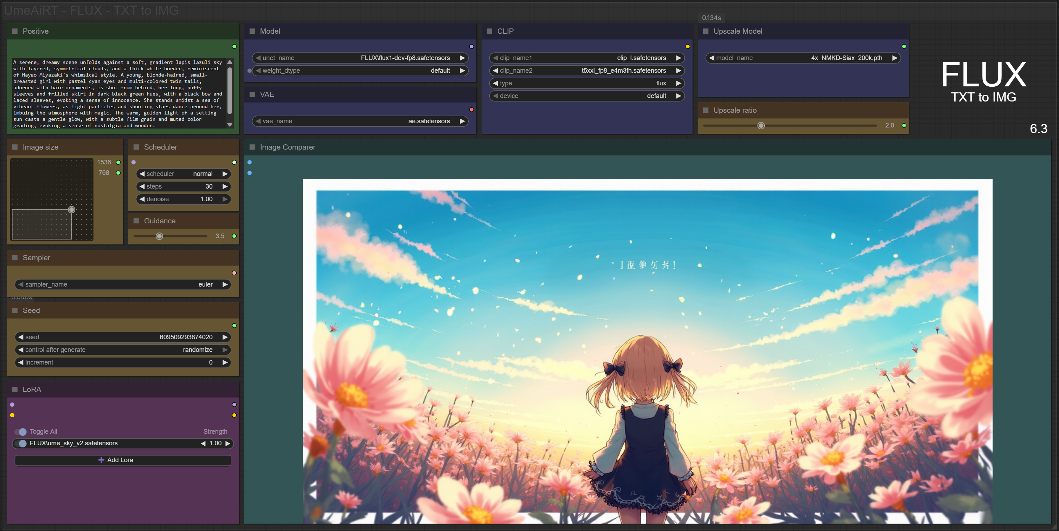Toggle the ume_sky_v2 LoRA on/off switch
Viewport: 1059px width, 531px height.
(22, 444)
